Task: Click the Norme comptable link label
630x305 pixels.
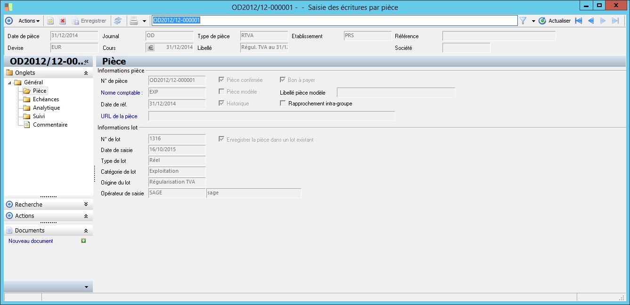Action: 122,93
